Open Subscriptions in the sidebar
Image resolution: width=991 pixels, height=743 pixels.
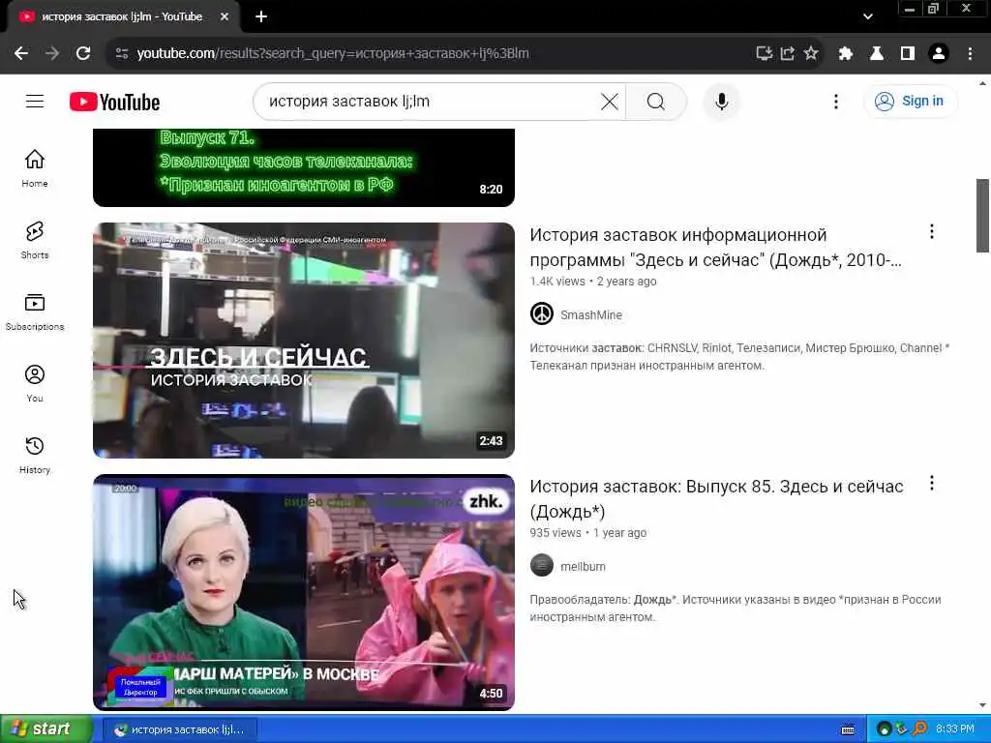(x=35, y=312)
